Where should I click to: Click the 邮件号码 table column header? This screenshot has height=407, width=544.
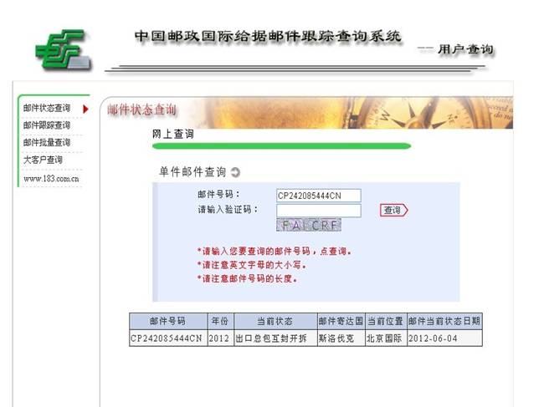pos(167,321)
